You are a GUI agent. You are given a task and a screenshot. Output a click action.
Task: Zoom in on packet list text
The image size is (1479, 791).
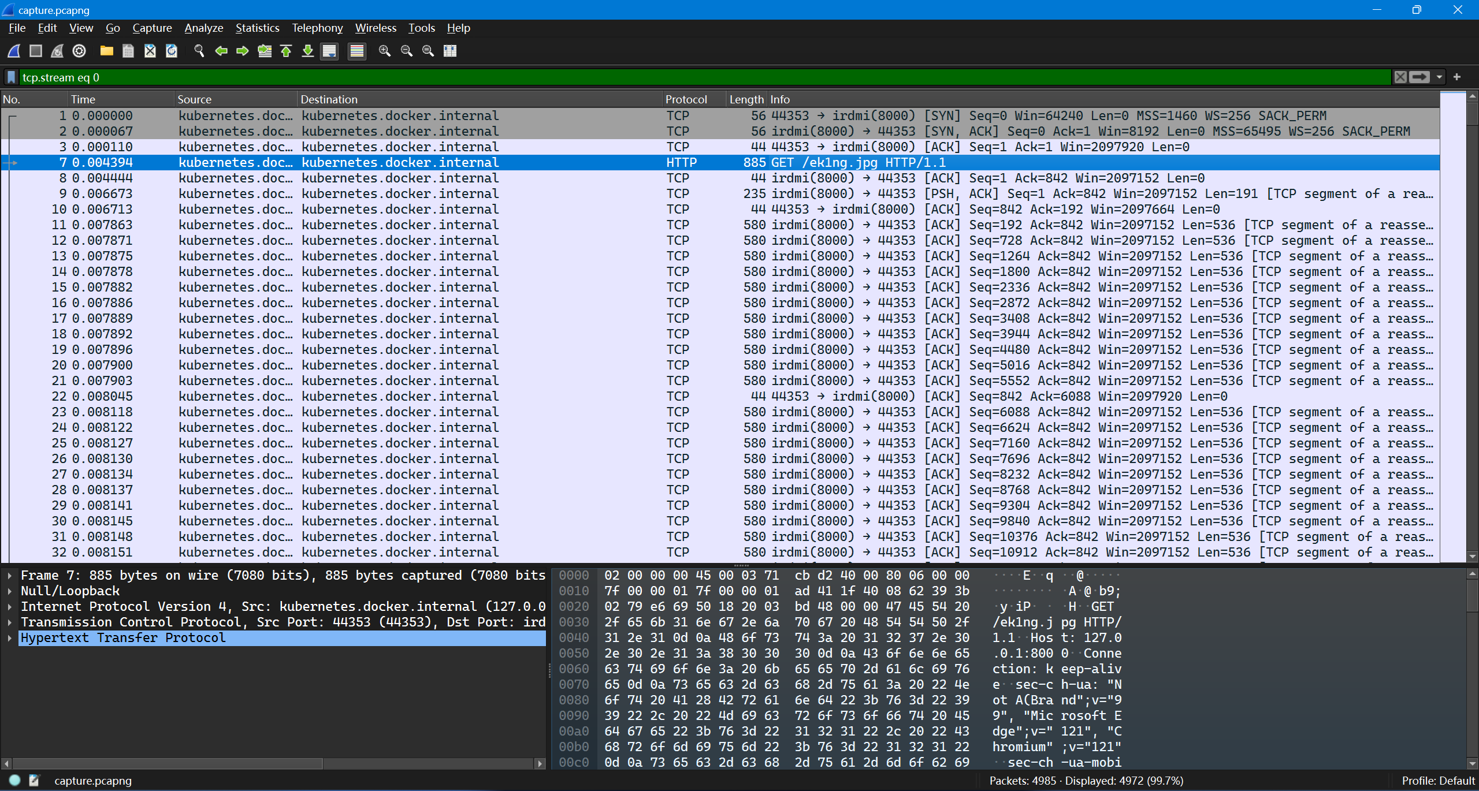click(x=385, y=51)
